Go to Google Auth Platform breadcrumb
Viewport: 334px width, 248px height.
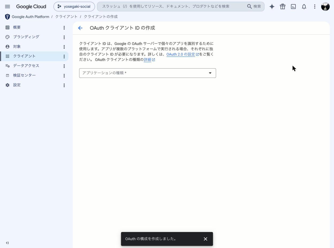coord(30,17)
